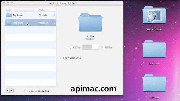Click the Archive name under the preview
Screen dimensions: 180x101
(90, 36)
